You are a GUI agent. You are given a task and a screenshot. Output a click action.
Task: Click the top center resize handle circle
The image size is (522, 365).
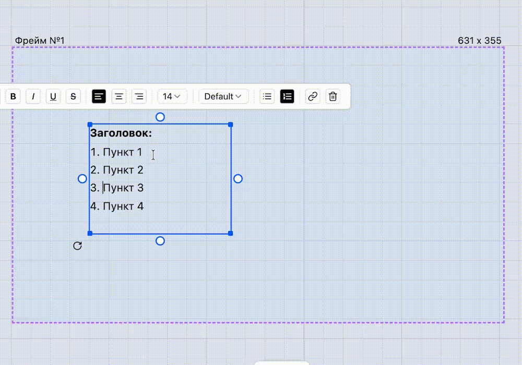[x=160, y=117]
